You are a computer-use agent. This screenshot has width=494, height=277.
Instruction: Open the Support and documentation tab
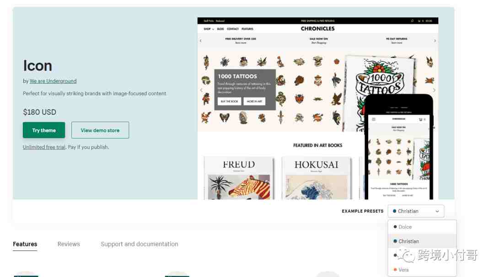pyautogui.click(x=139, y=244)
